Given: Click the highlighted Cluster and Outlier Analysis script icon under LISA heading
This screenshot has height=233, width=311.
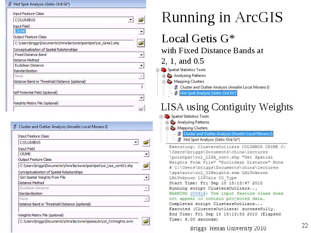Looking at the screenshot, I should [179, 134].
